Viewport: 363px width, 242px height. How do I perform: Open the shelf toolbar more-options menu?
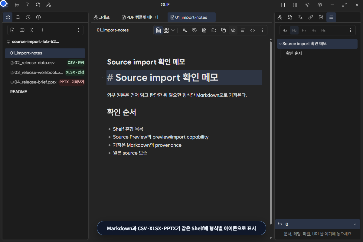pos(78,30)
